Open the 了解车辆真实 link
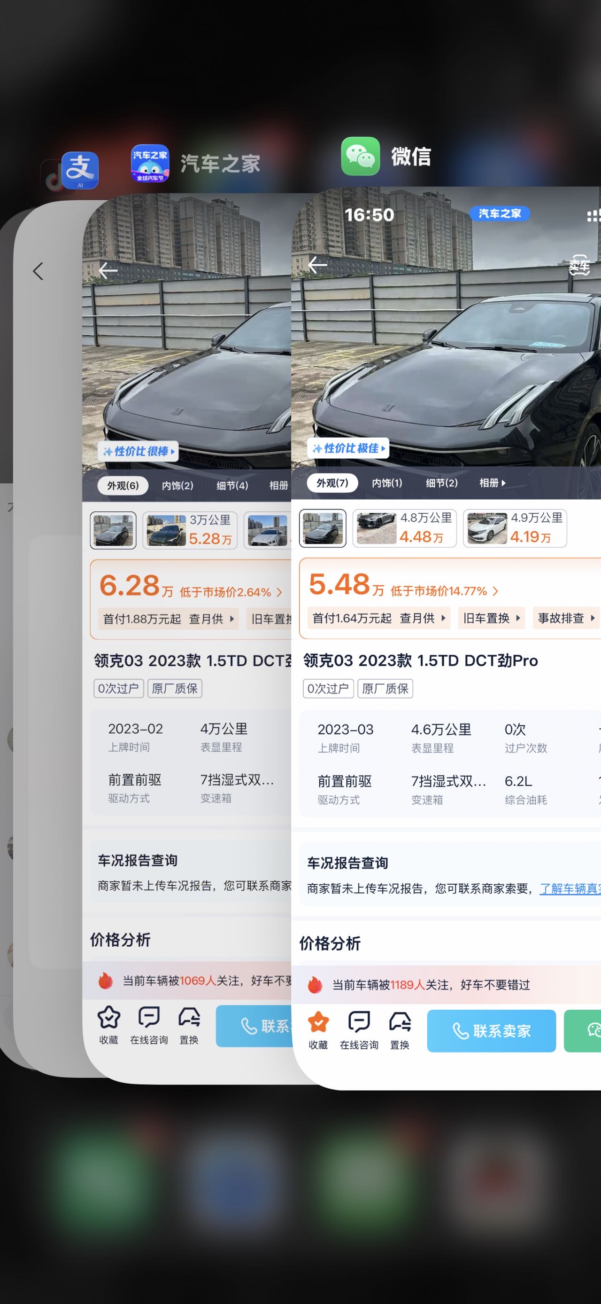This screenshot has width=601, height=1304. pos(570,888)
